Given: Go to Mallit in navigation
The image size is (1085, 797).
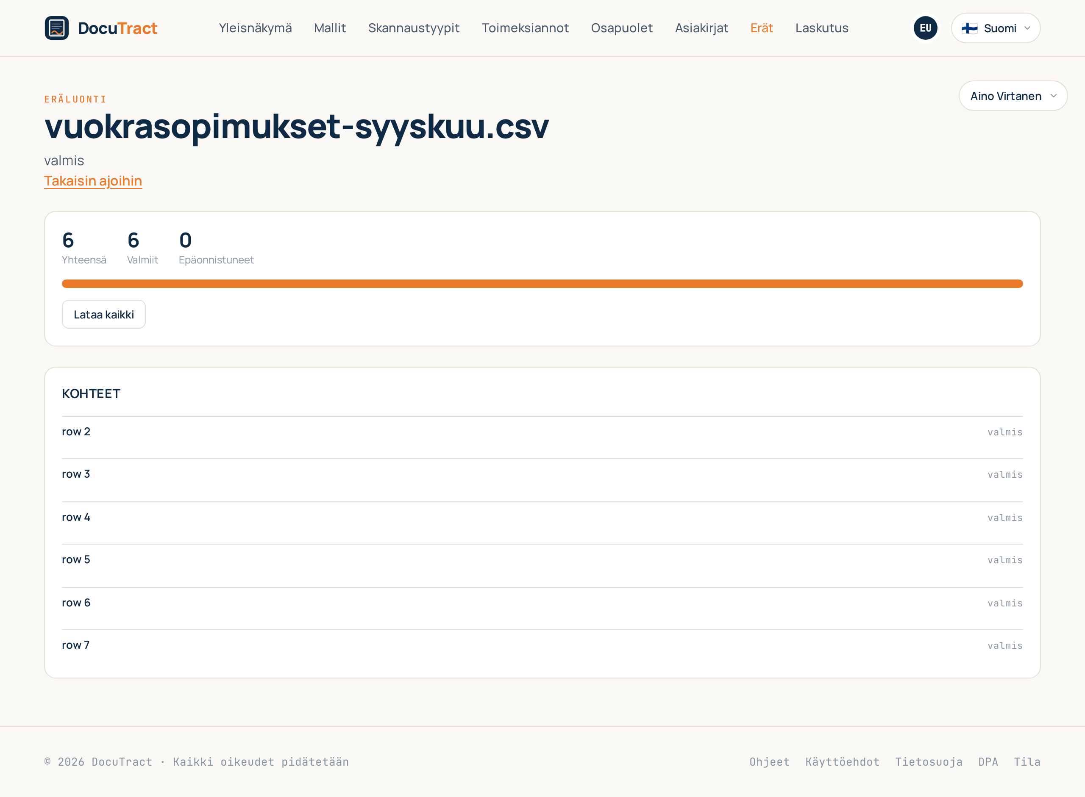Looking at the screenshot, I should pos(330,28).
